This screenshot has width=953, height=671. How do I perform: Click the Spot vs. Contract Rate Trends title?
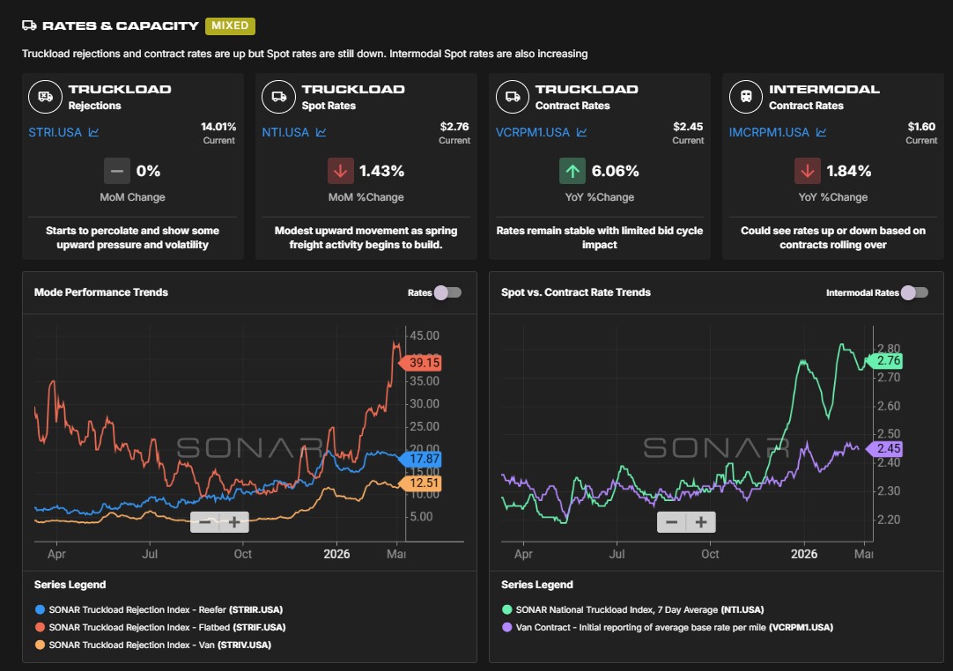tap(575, 292)
